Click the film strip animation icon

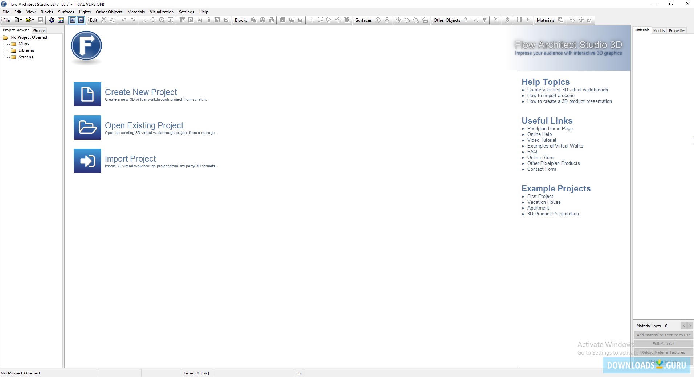(x=519, y=20)
